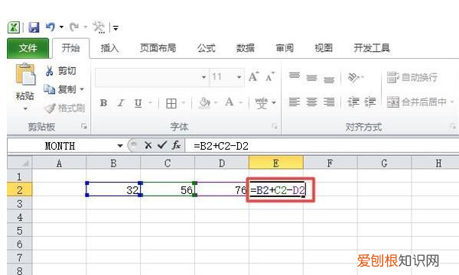Viewport: 459px width, 275px height.
Task: Open the 公式 (Formulas) tab
Action: click(x=206, y=48)
